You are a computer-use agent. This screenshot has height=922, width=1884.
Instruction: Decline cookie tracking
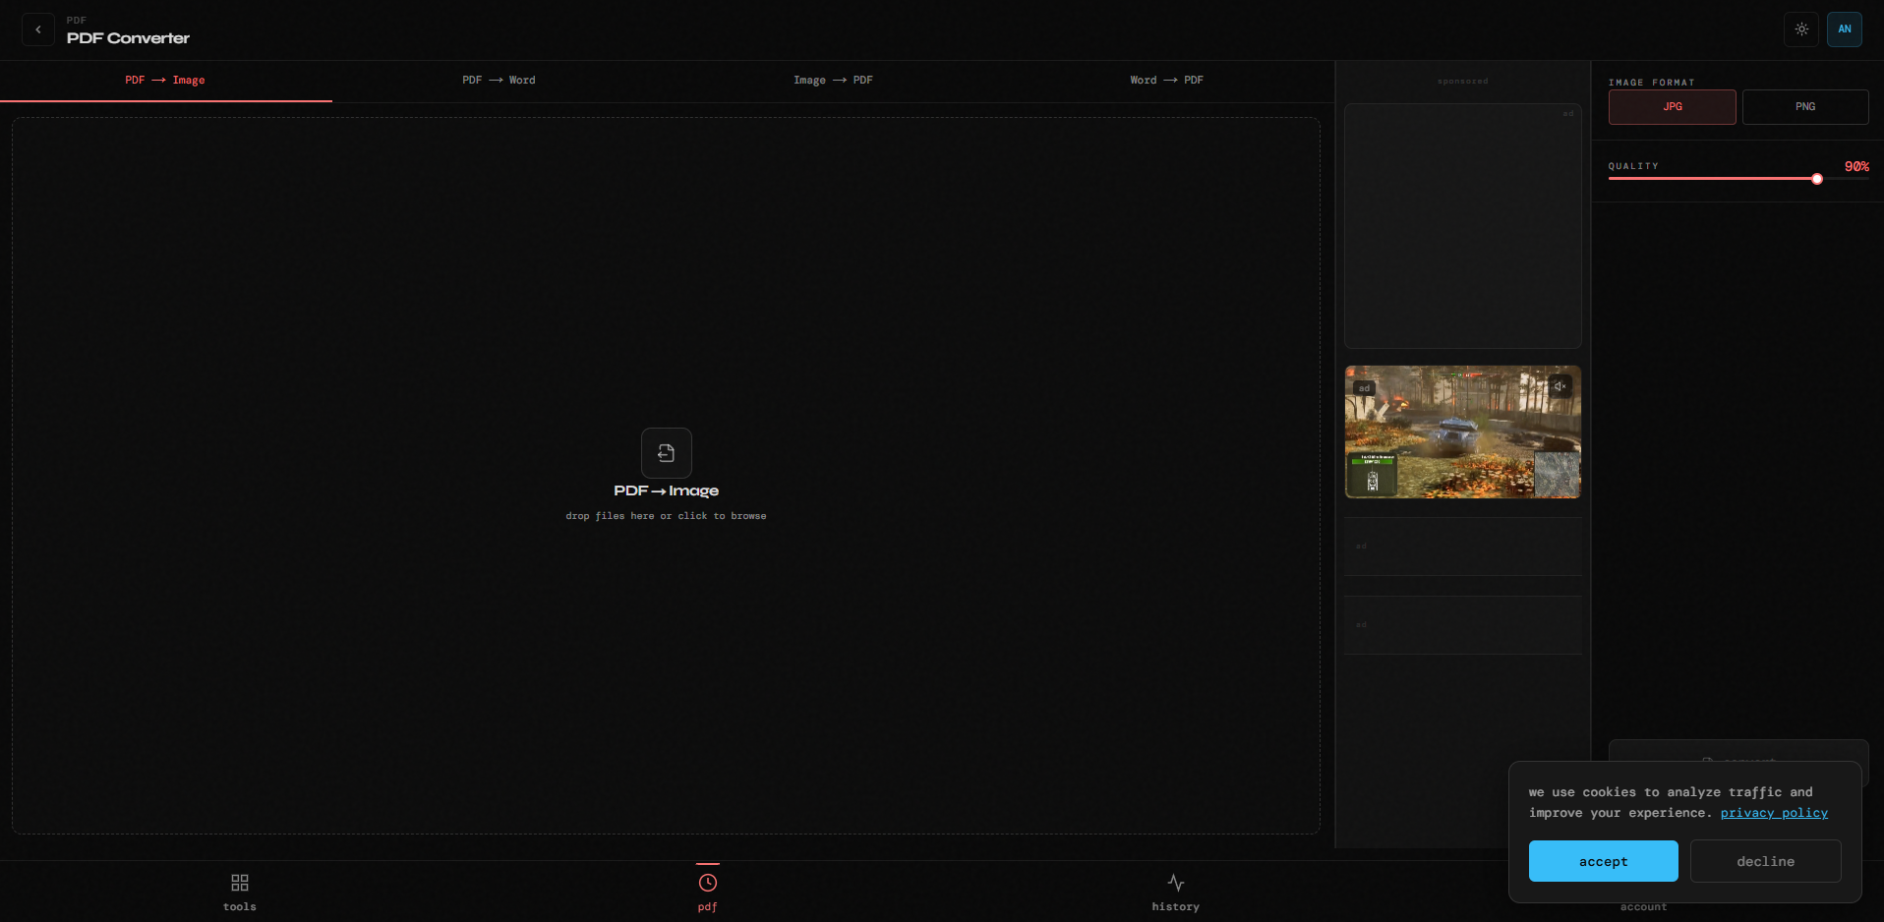[1765, 861]
